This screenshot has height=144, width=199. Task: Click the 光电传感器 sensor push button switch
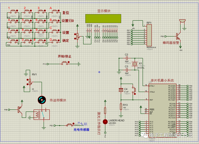coord(70,124)
